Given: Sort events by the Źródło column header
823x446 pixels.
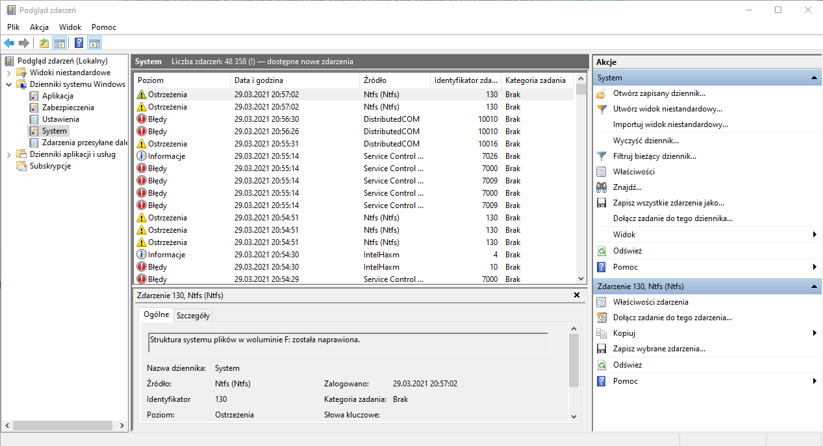Looking at the screenshot, I should [375, 80].
